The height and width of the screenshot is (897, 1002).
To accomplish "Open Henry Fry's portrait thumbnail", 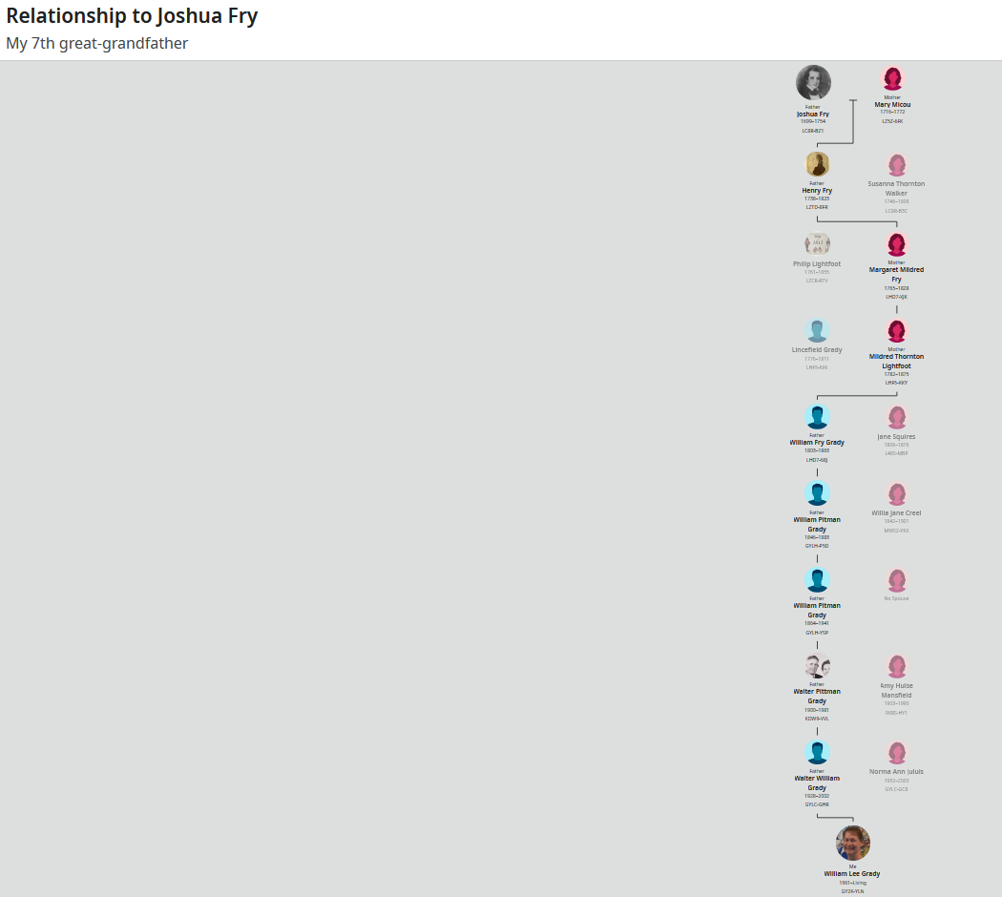I will click(817, 164).
